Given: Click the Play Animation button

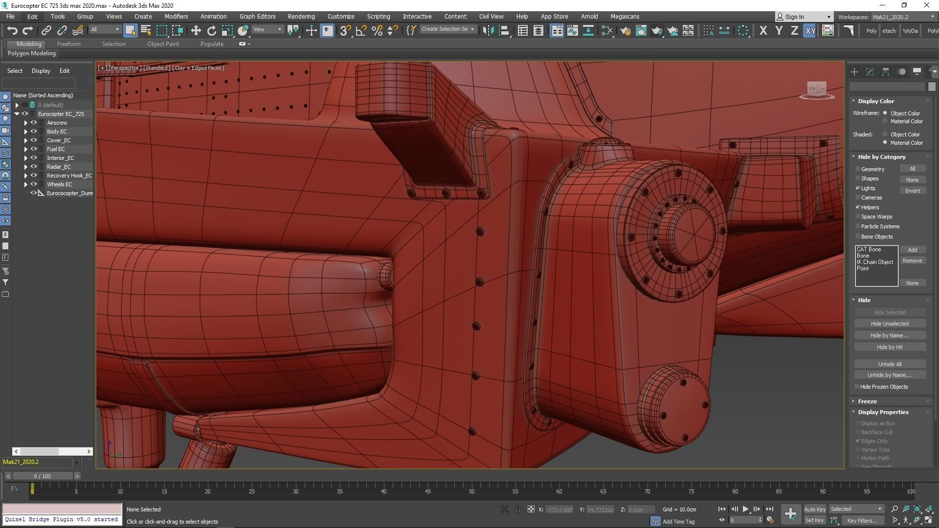Looking at the screenshot, I should click(x=745, y=509).
